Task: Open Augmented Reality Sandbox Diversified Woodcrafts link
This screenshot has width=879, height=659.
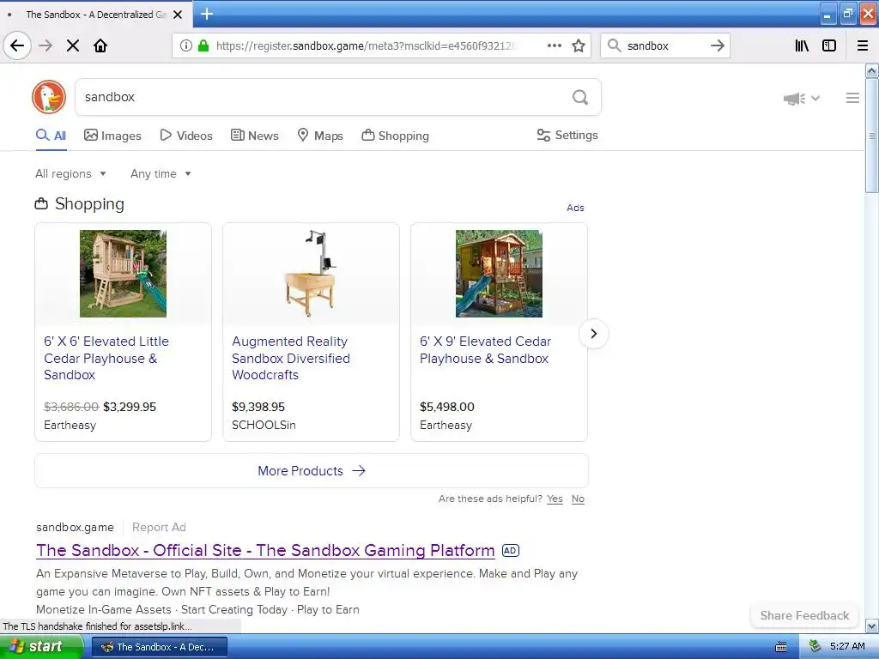Action: pyautogui.click(x=290, y=358)
